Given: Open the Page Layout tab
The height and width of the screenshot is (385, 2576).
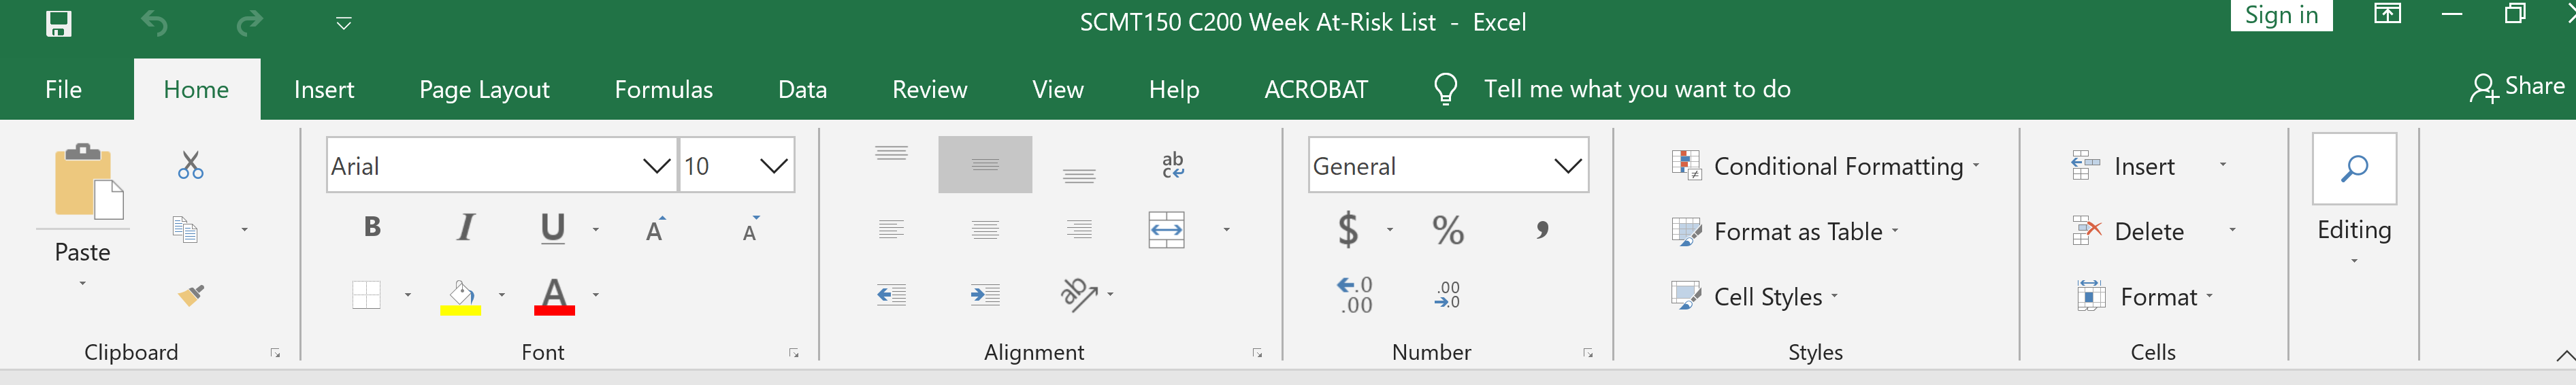Looking at the screenshot, I should (x=484, y=89).
